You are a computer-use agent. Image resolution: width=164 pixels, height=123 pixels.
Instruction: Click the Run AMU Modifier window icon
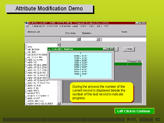pyautogui.click(x=49, y=49)
